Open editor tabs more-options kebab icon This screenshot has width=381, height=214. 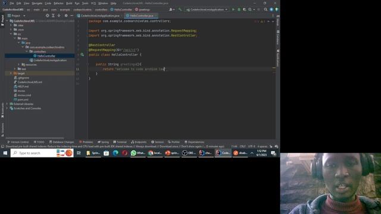click(273, 15)
